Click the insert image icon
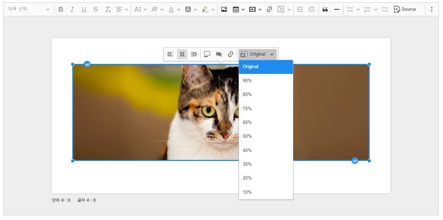Image resolution: width=443 pixels, height=220 pixels. click(224, 9)
